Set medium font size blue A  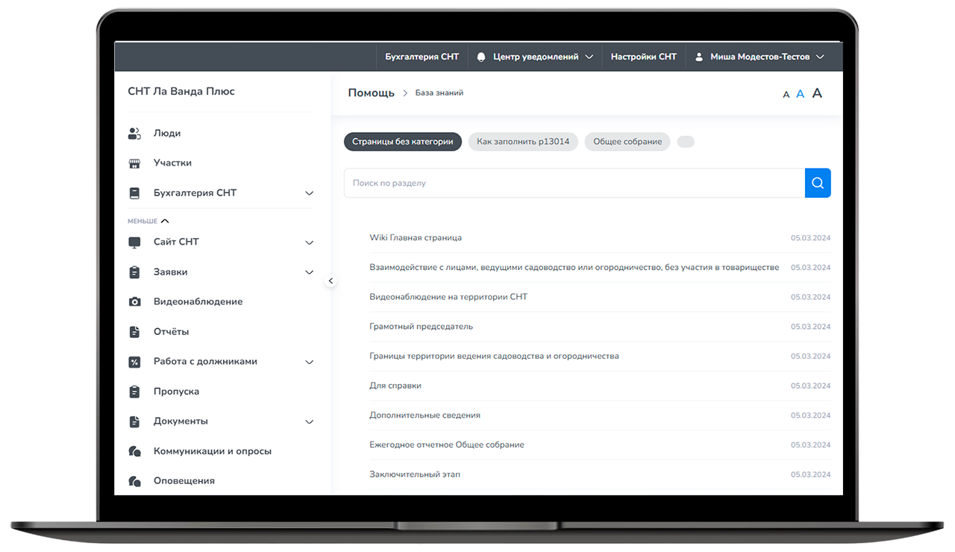801,94
